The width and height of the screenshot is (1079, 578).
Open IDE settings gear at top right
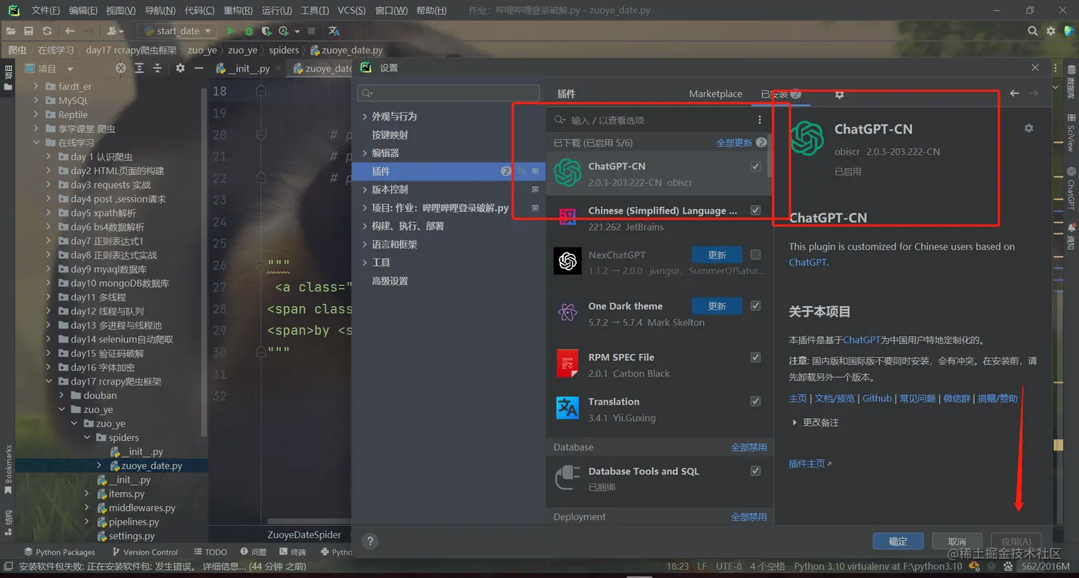click(x=1051, y=31)
